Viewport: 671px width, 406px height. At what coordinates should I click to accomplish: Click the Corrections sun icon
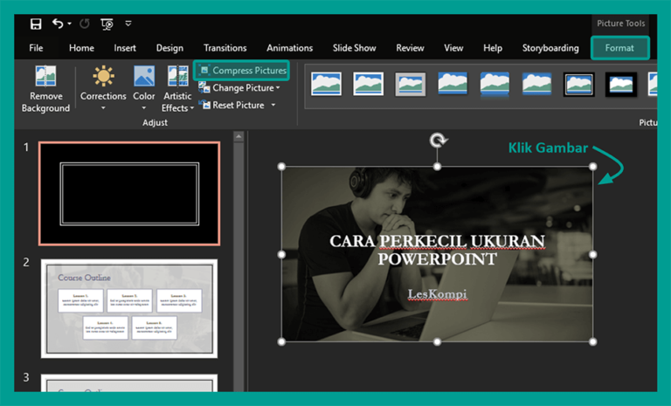tap(103, 76)
